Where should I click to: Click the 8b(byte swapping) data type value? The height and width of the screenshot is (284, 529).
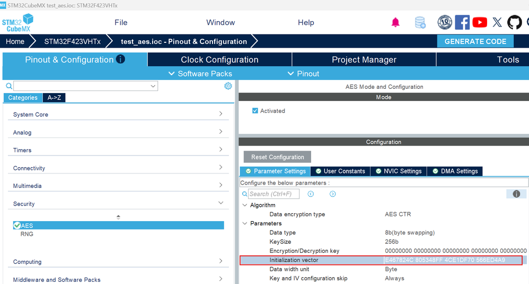(x=410, y=233)
